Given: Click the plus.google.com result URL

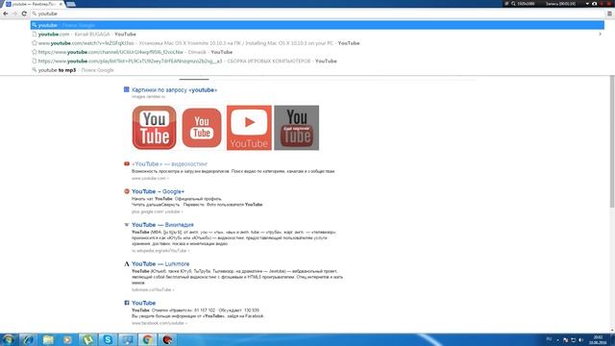Looking at the screenshot, I should (x=156, y=211).
